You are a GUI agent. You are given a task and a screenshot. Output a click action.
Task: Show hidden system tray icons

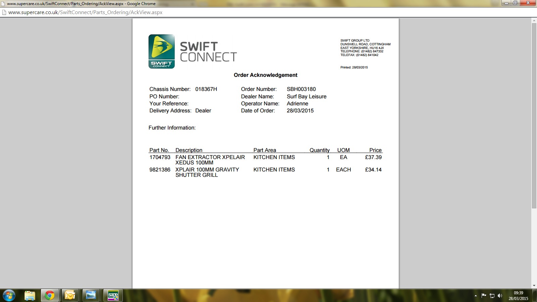(x=476, y=296)
